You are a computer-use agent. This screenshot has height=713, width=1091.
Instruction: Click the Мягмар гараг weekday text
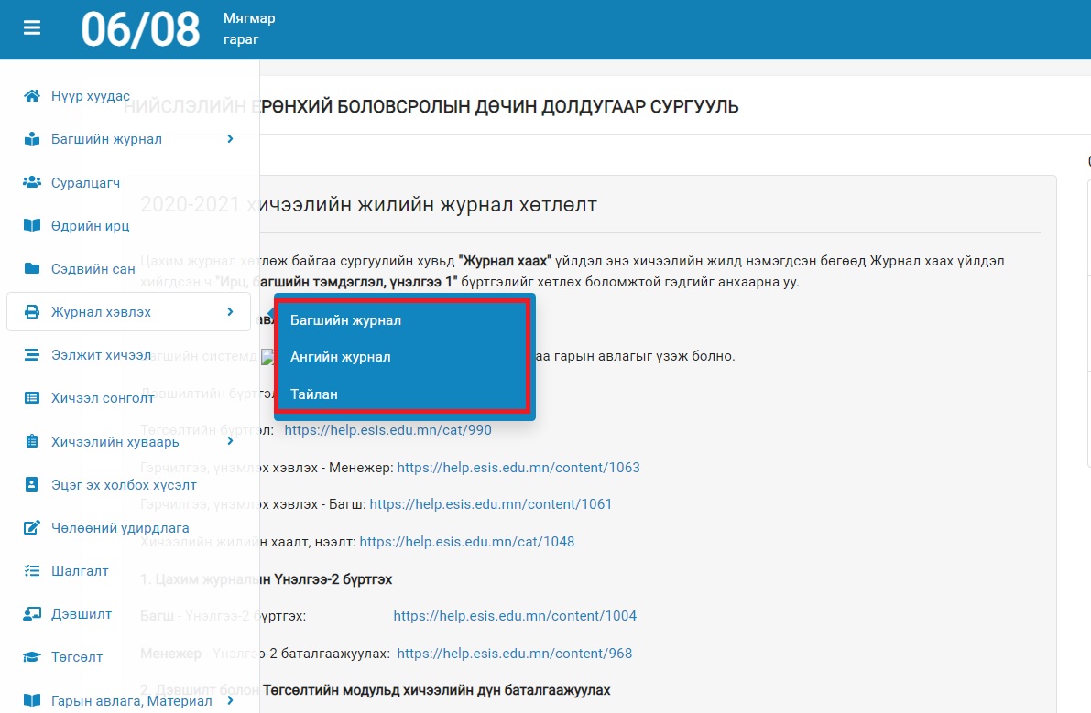pyautogui.click(x=249, y=29)
